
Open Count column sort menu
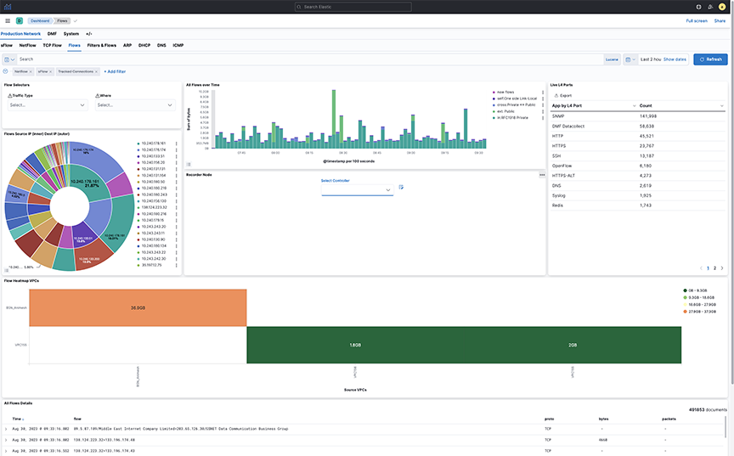click(721, 105)
